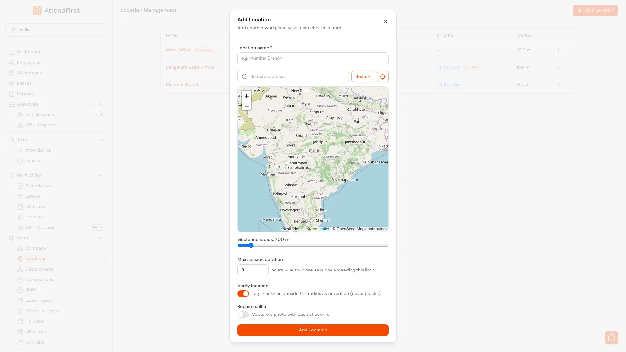The width and height of the screenshot is (626, 352).
Task: Click the Set up badge for WFH Address
Action: (x=97, y=227)
